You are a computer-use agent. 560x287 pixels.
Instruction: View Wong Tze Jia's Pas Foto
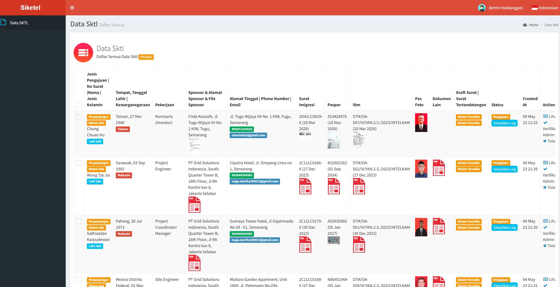tap(421, 169)
